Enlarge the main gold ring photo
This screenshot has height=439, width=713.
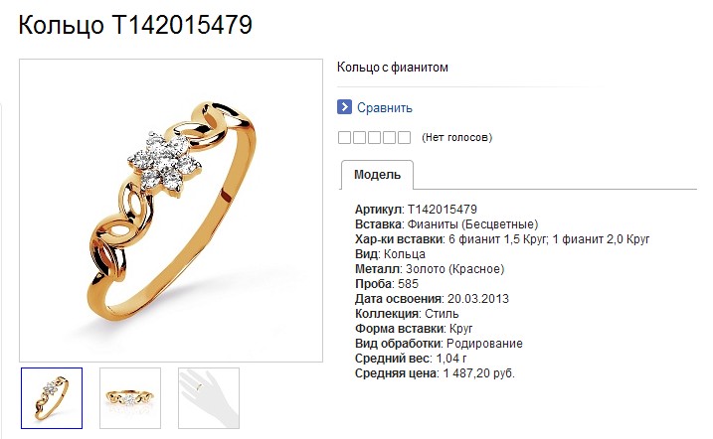(x=171, y=211)
